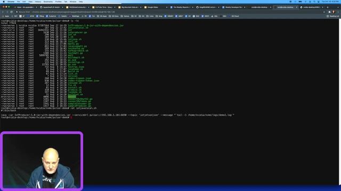Open the Bookmarks menu
The height and width of the screenshot is (191, 341).
(48, 2)
